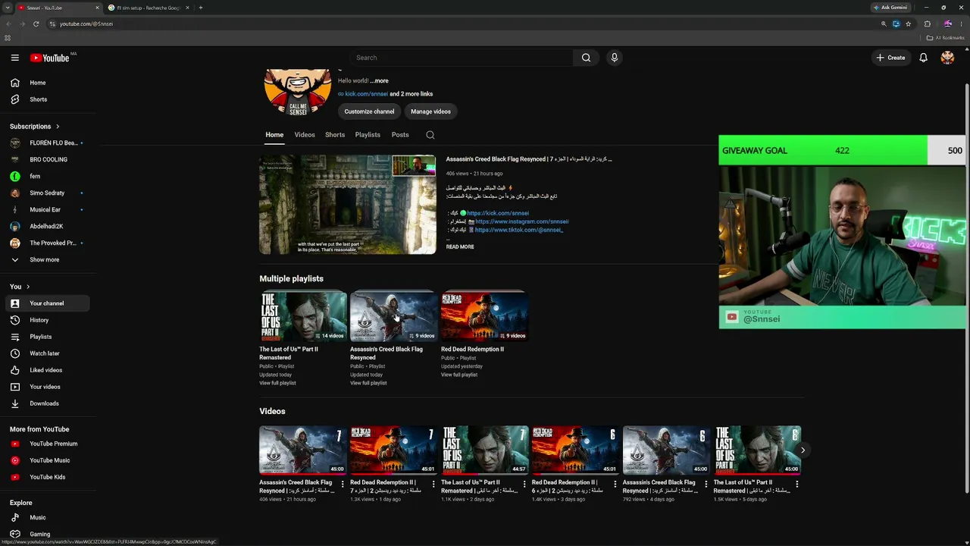
Task: Start voice search with microphone icon
Action: [x=615, y=58]
